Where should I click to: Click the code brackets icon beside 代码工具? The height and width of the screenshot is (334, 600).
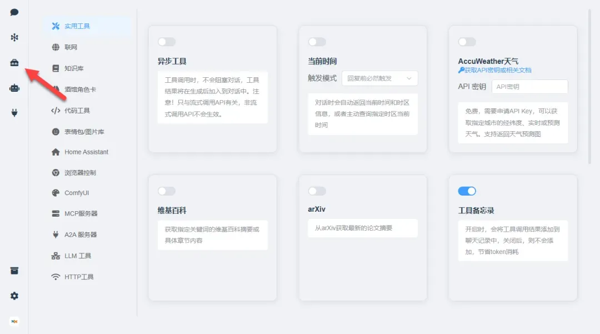tap(56, 111)
